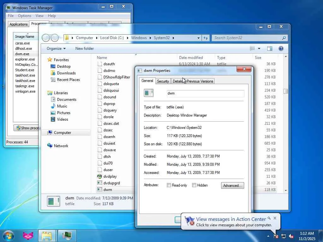Click New folder in Explorer toolbar
323x242 pixels.
click(x=85, y=49)
